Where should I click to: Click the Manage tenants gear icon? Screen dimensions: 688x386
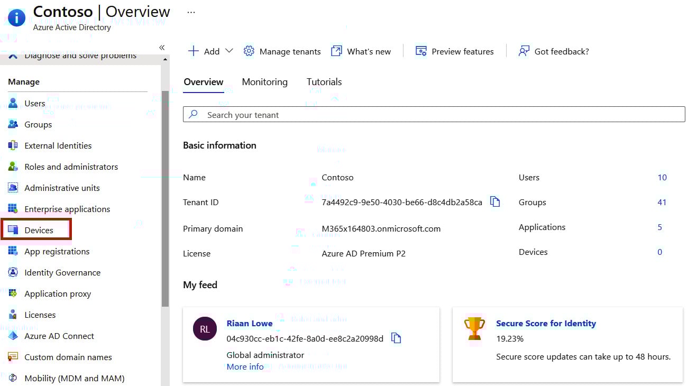tap(249, 51)
